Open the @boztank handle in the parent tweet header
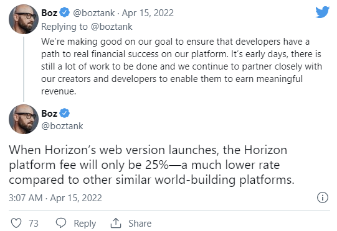The height and width of the screenshot is (231, 337). pos(93,13)
